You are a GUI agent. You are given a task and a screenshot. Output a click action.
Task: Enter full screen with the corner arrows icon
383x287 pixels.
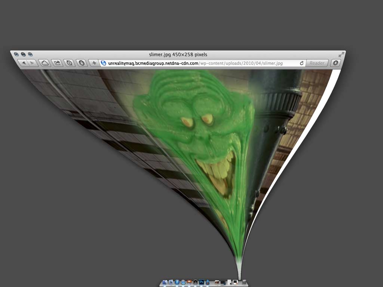click(x=341, y=55)
